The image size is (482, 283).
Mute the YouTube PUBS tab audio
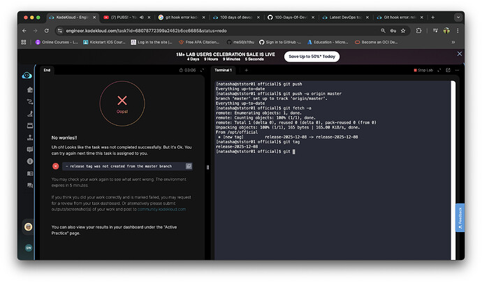coord(141,17)
